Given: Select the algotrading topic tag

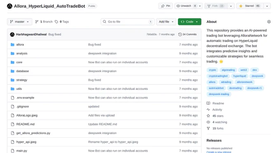Looking at the screenshot, I should coord(228,70).
